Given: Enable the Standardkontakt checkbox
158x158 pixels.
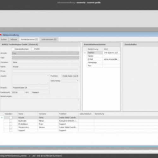Looking at the screenshot, I should coord(13,49).
